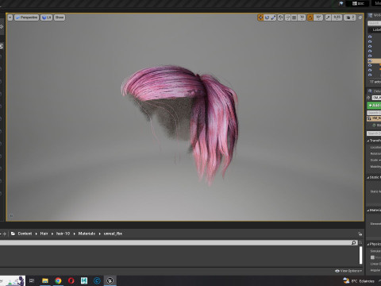Open the Lit view mode menu
381x286 pixels.
tap(46, 17)
